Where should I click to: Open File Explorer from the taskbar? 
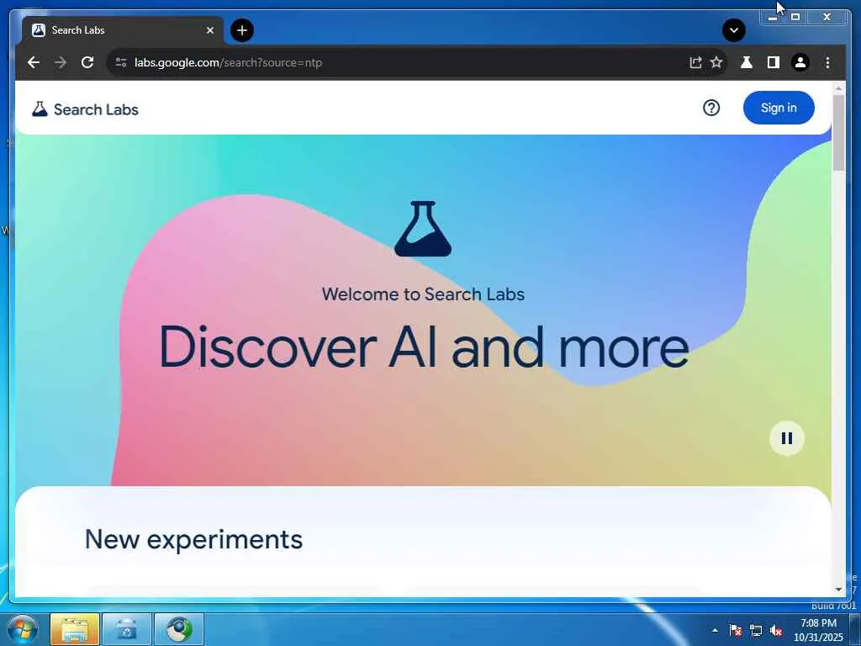coord(75,629)
